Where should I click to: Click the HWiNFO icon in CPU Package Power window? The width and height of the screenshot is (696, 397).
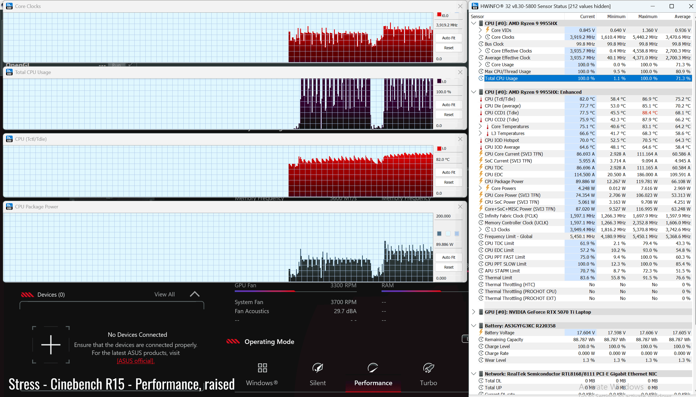coord(9,206)
